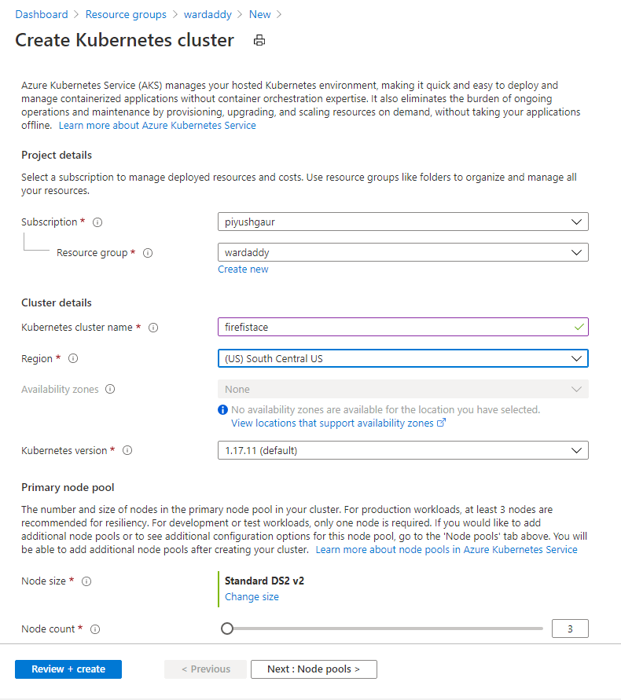Go to Resource groups via breadcrumb
Image resolution: width=621 pixels, height=700 pixels.
tap(126, 14)
